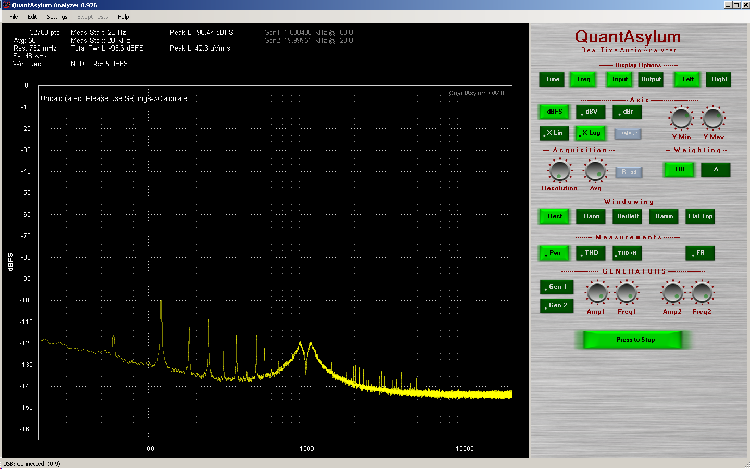
Task: Click the QuantAsylum app icon in title bar
Action: pyautogui.click(x=6, y=5)
